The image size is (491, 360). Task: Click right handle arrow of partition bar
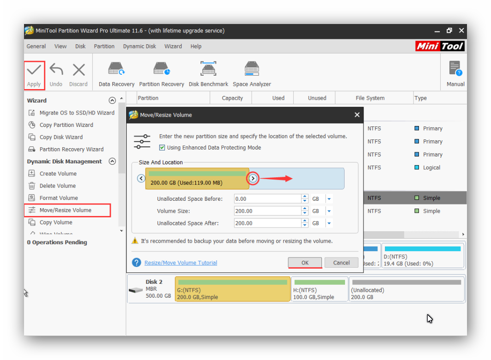click(253, 178)
